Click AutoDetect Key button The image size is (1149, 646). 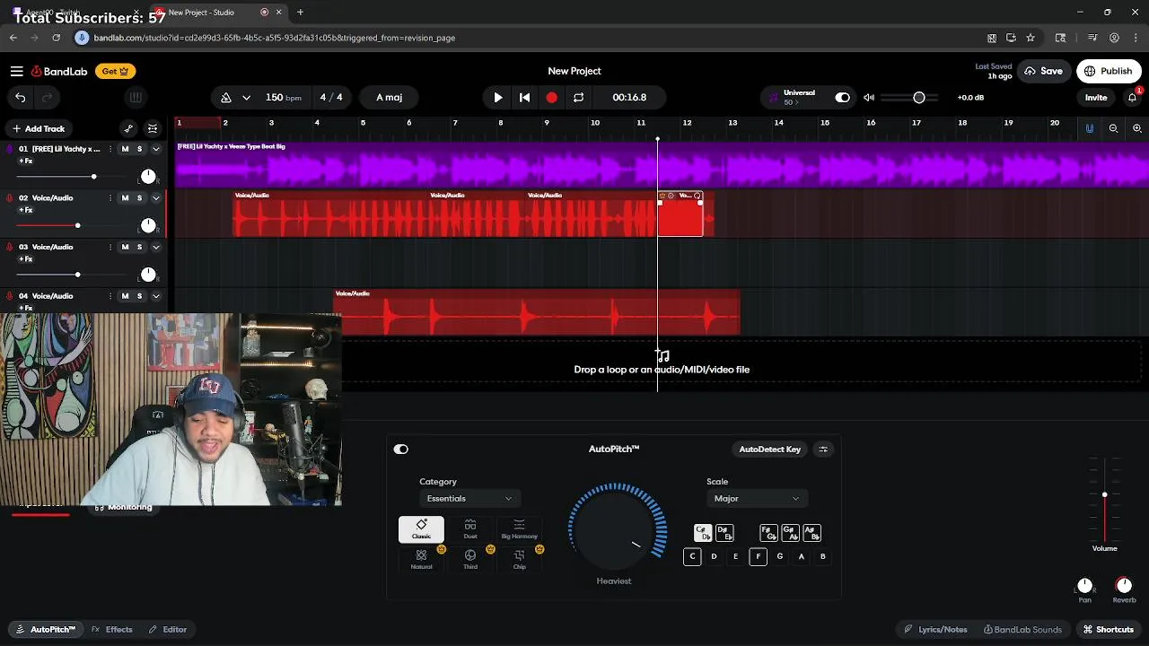coord(770,449)
